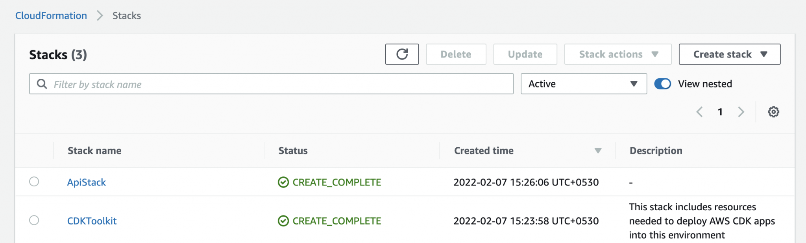Disable the View nested toggle
The width and height of the screenshot is (806, 243).
[663, 83]
